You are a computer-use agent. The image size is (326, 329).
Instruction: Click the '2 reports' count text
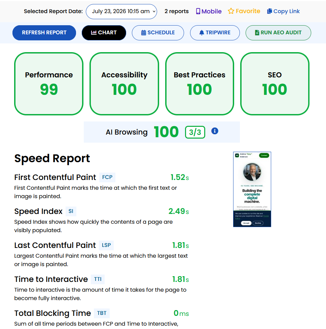[x=176, y=11]
